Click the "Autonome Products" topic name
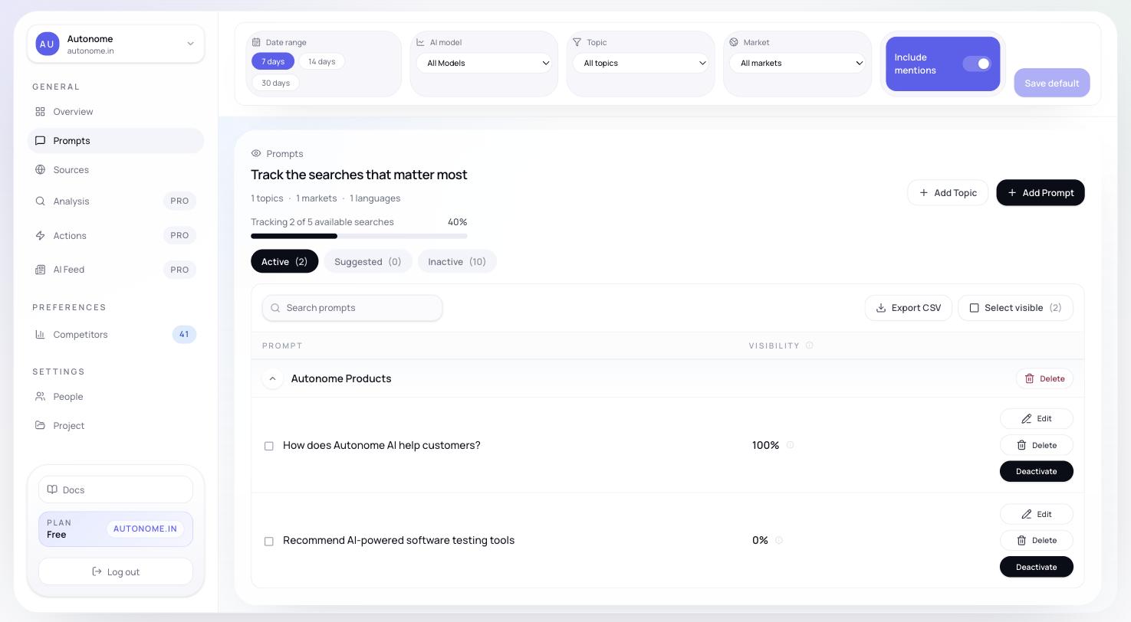 coord(341,378)
